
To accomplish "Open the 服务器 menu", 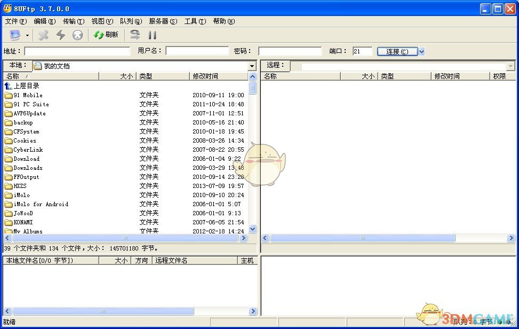I will click(x=163, y=21).
